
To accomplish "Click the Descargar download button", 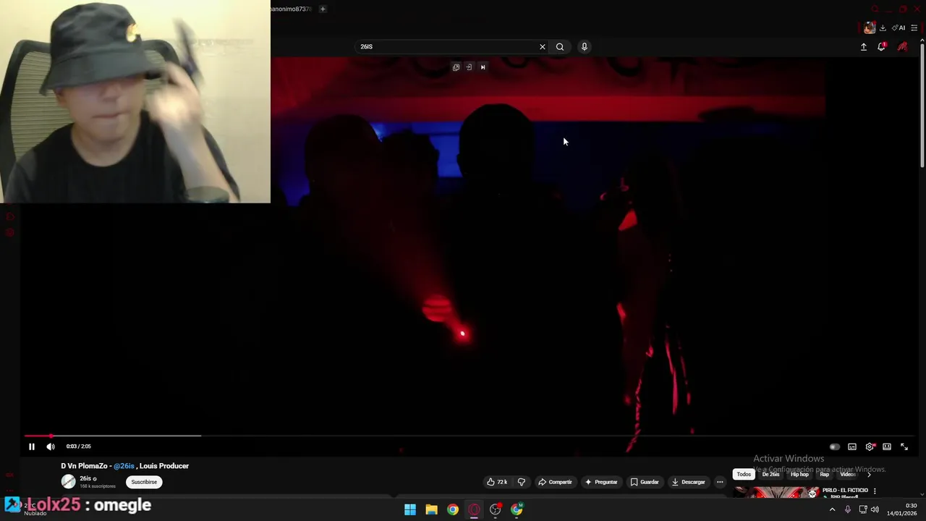I will click(688, 482).
